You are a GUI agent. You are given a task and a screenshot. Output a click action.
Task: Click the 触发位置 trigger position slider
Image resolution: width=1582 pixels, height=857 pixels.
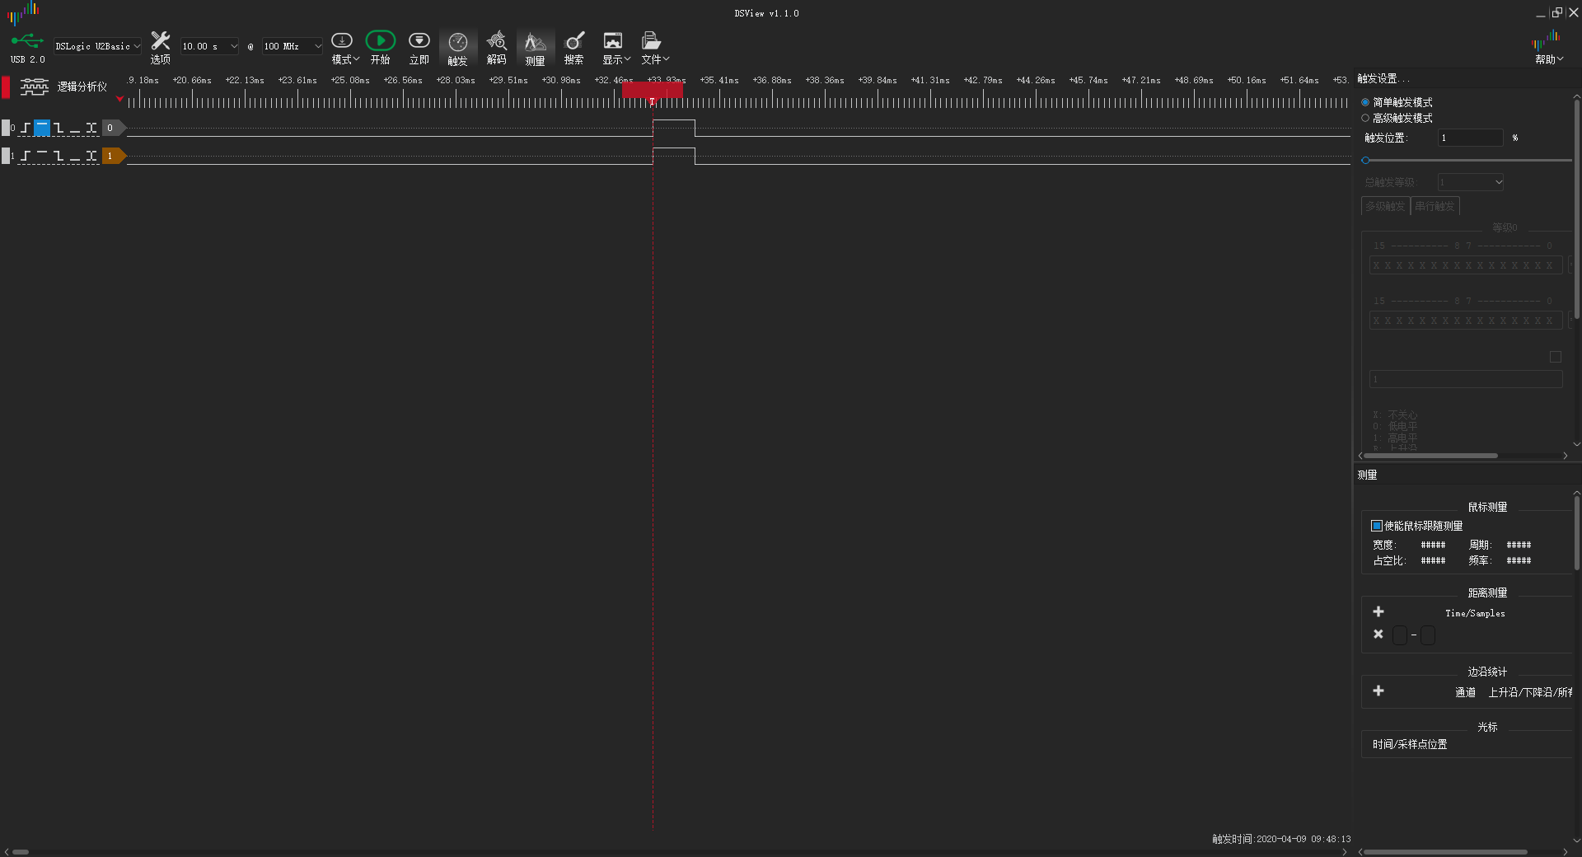click(1467, 161)
